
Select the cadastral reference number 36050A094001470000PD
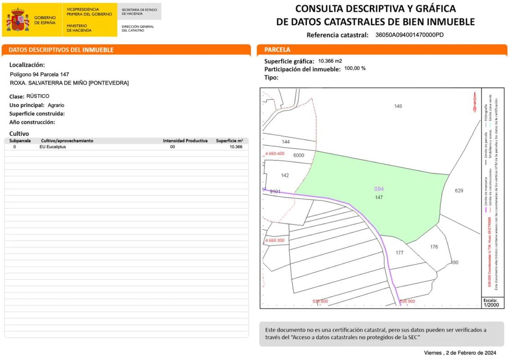pos(409,35)
